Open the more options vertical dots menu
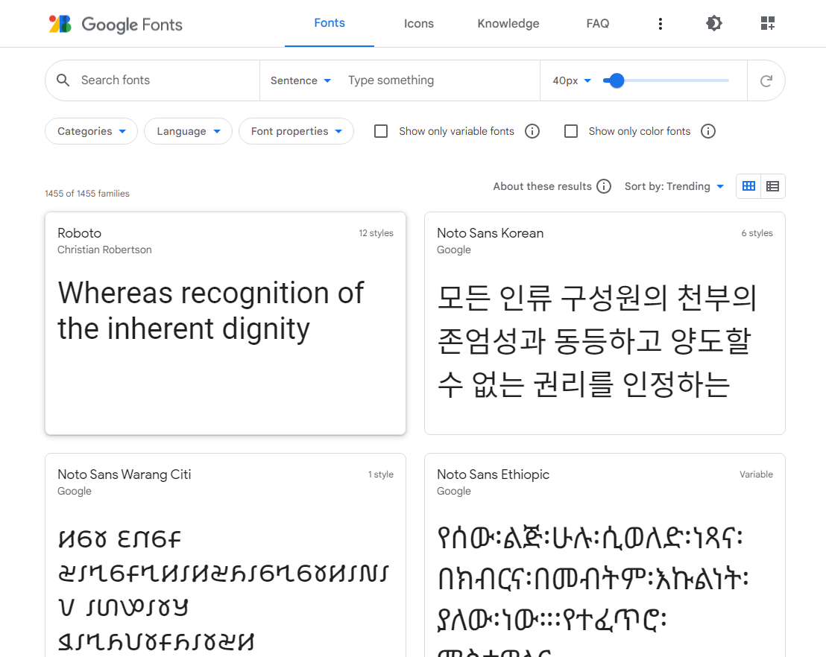Viewport: 826px width, 657px height. click(660, 24)
